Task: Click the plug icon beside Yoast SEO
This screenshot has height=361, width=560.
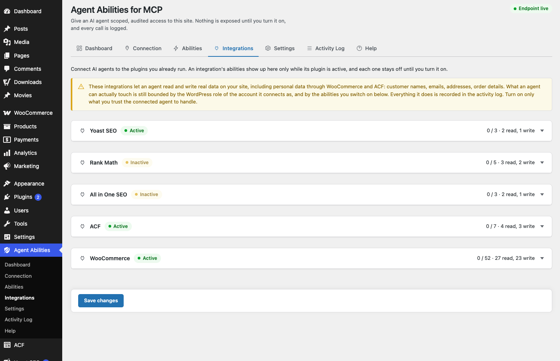Action: [x=82, y=131]
